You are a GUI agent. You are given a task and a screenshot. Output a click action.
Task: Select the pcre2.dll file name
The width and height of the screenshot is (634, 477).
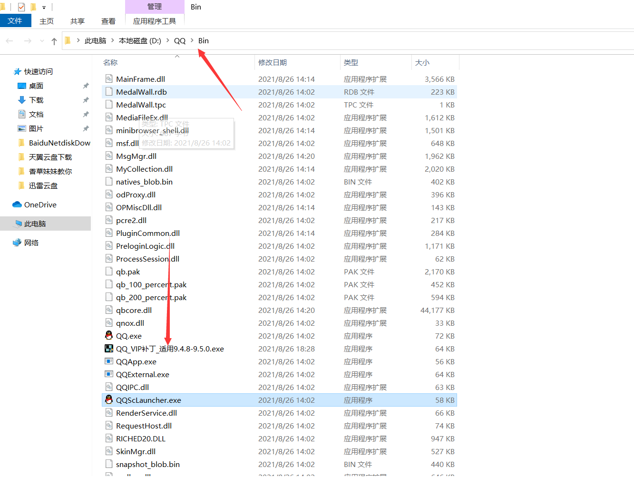(131, 220)
